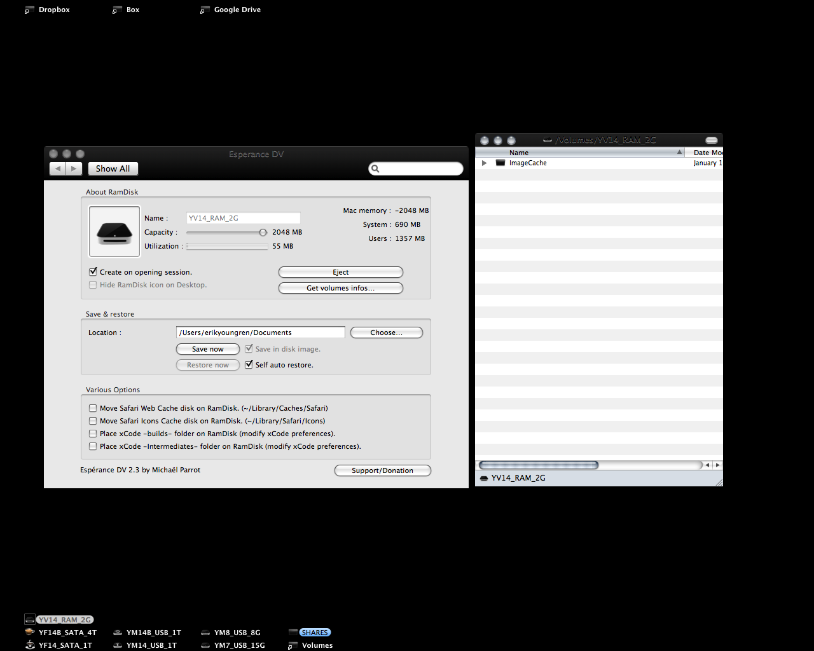The image size is (814, 651).
Task: Select the Volumes desktop alias icon
Action: 293,645
